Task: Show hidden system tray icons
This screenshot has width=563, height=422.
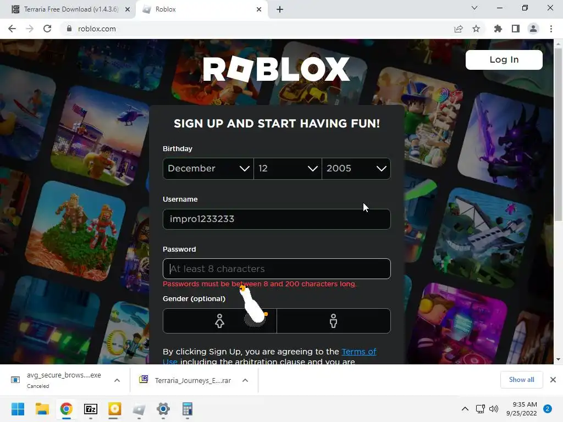Action: tap(465, 409)
